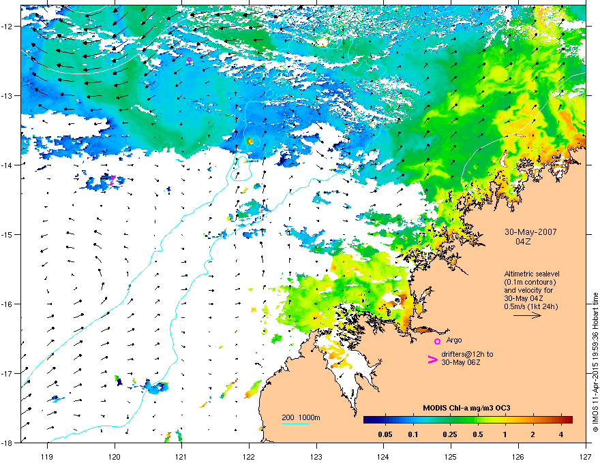Click the Argo float marker near 121E 12.5S
Screen dimensions: 600x463
(189, 60)
